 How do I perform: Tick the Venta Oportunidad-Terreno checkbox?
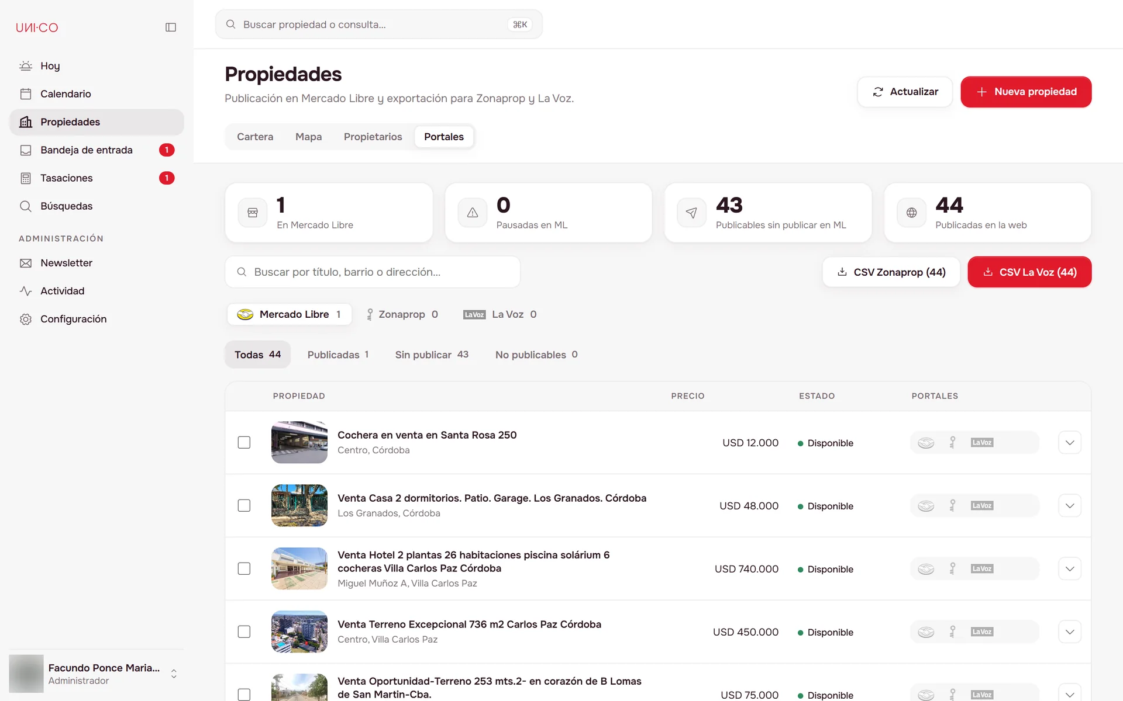244,695
